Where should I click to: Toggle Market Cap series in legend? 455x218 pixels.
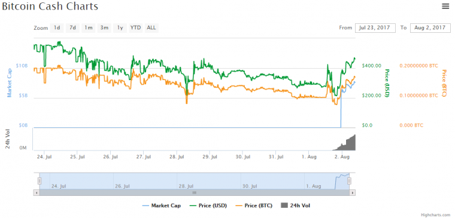coord(162,205)
